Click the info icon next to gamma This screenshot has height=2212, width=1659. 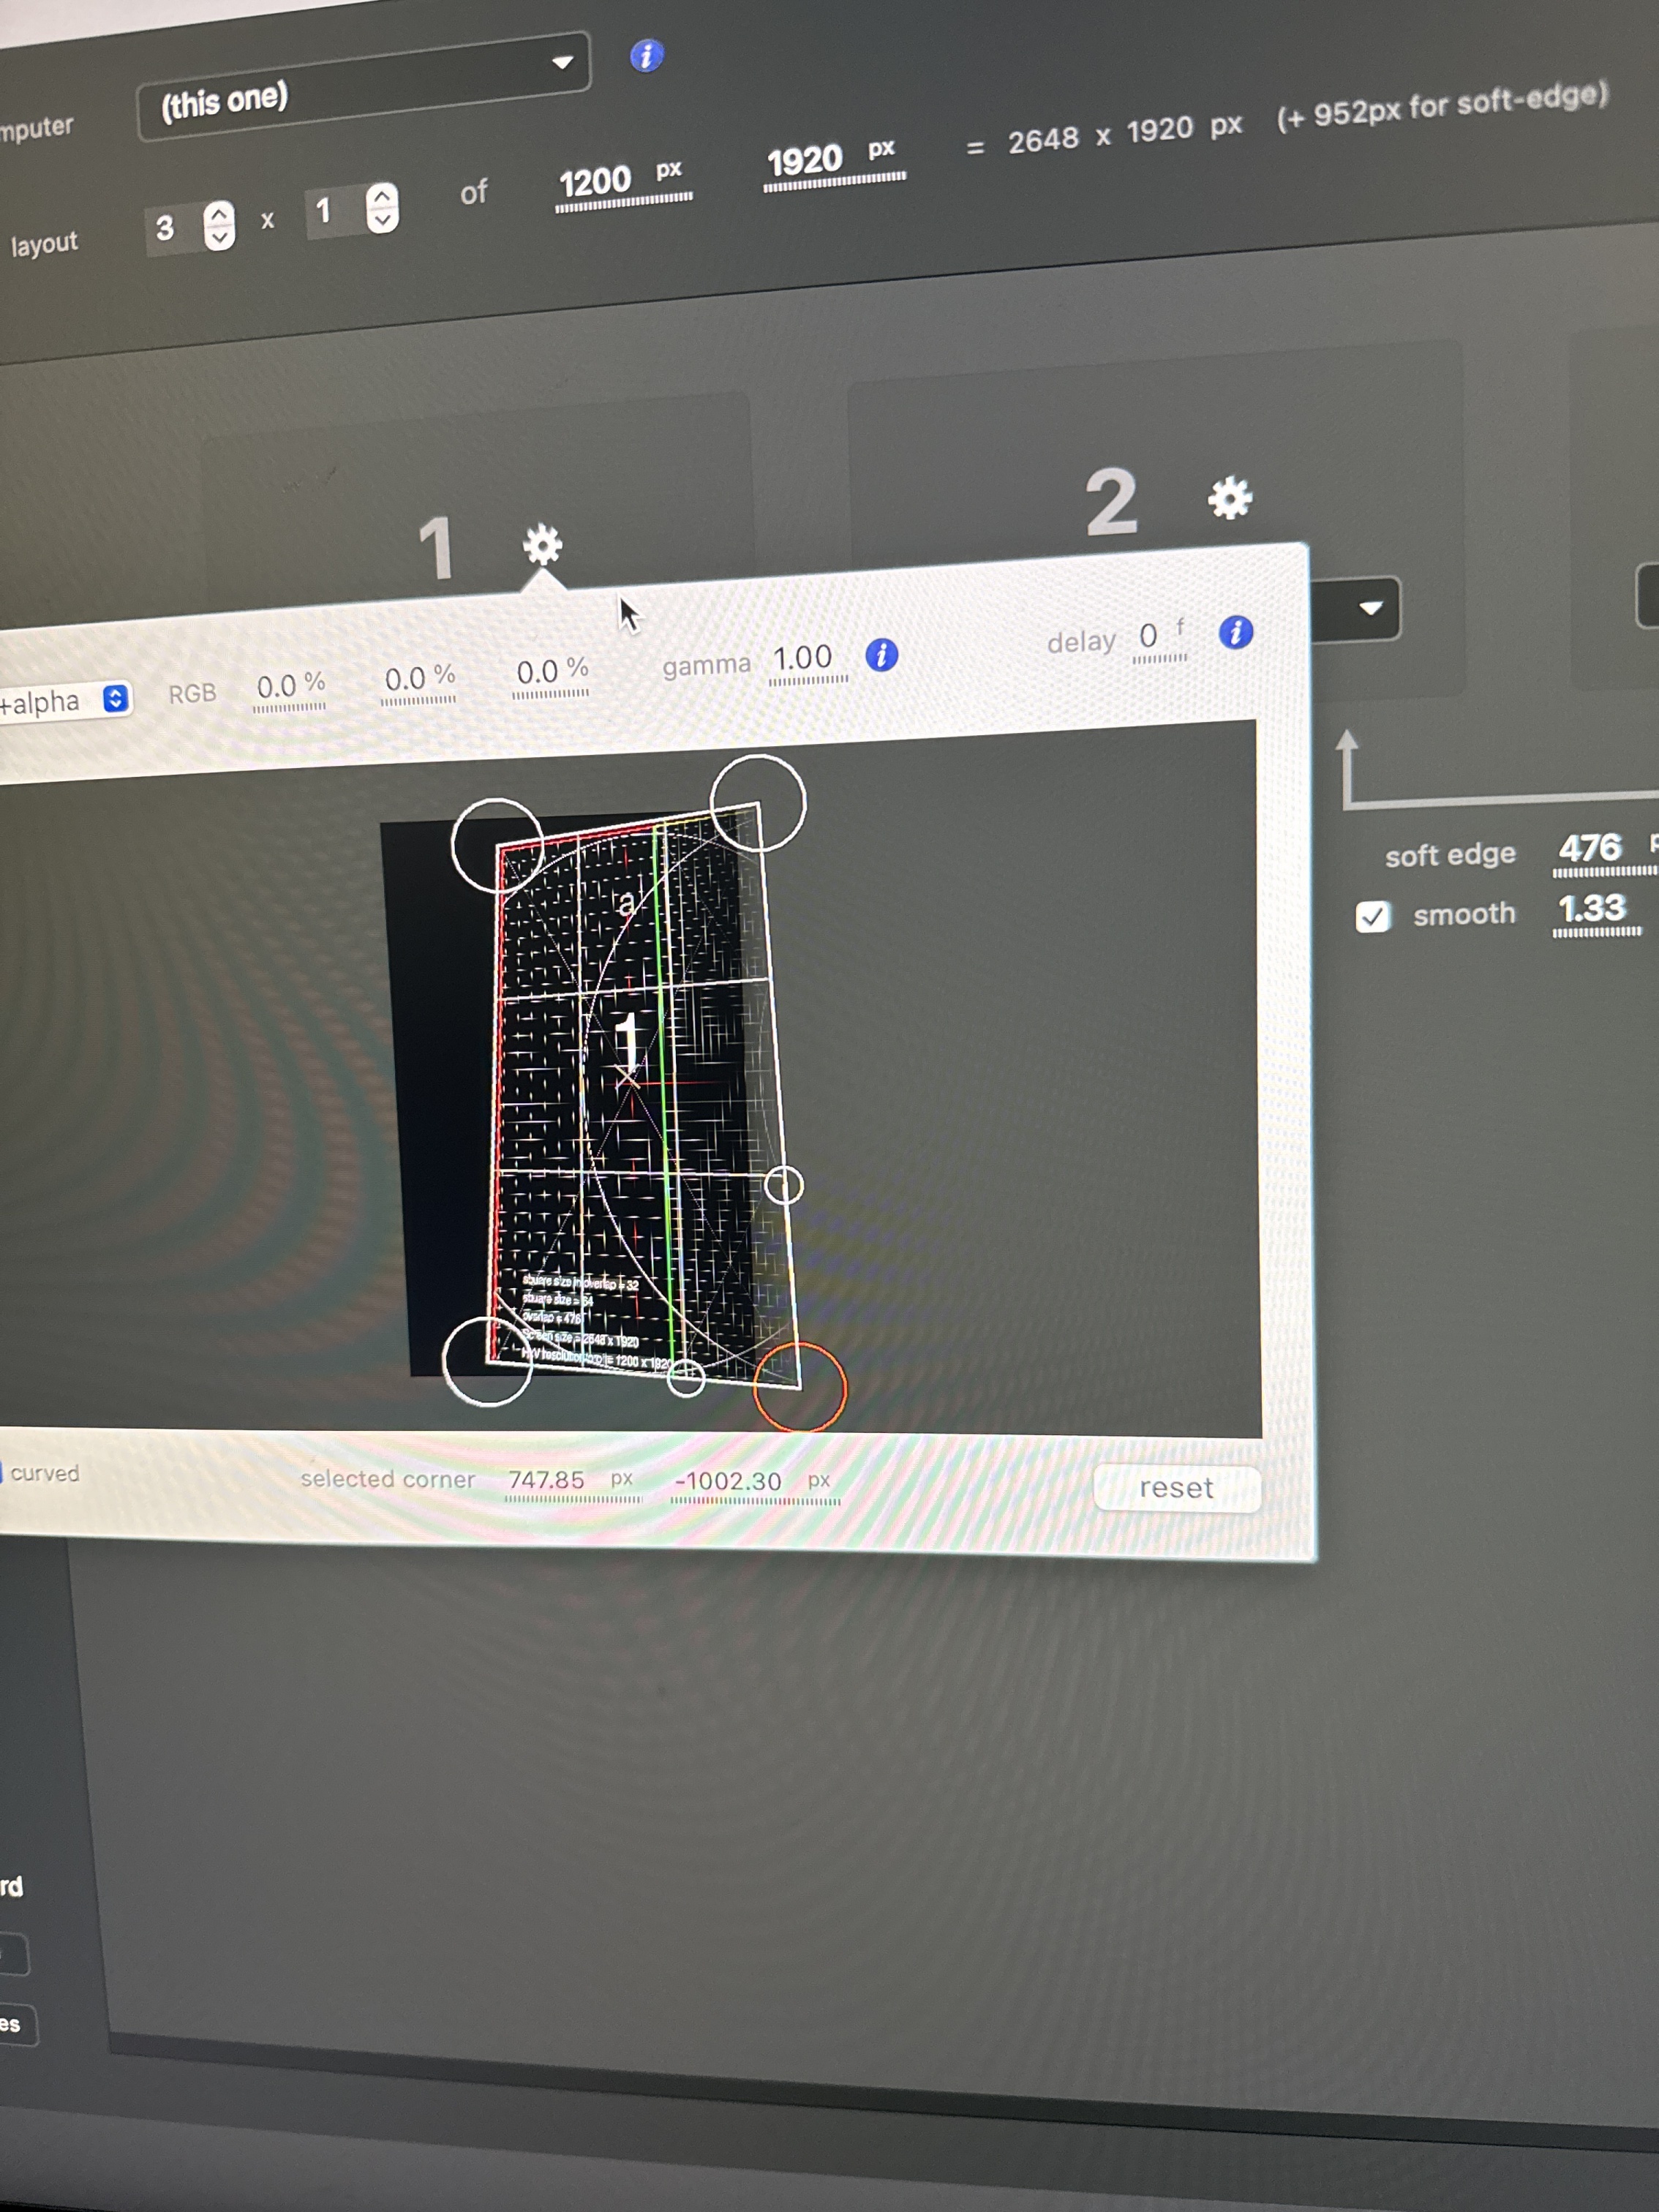click(x=881, y=655)
